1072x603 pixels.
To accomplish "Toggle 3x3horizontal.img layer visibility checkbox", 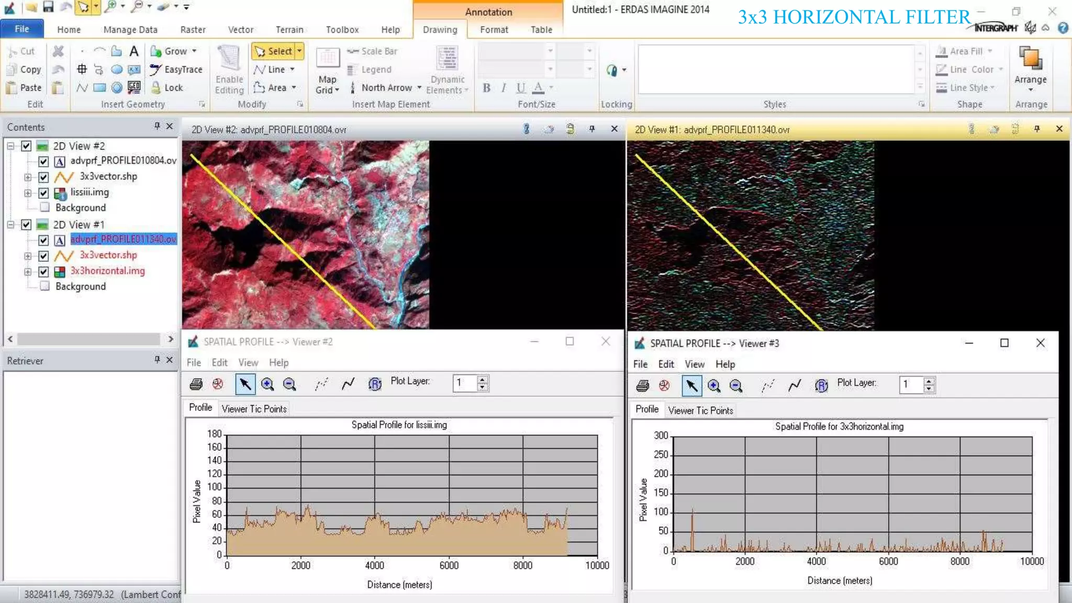I will click(x=43, y=272).
